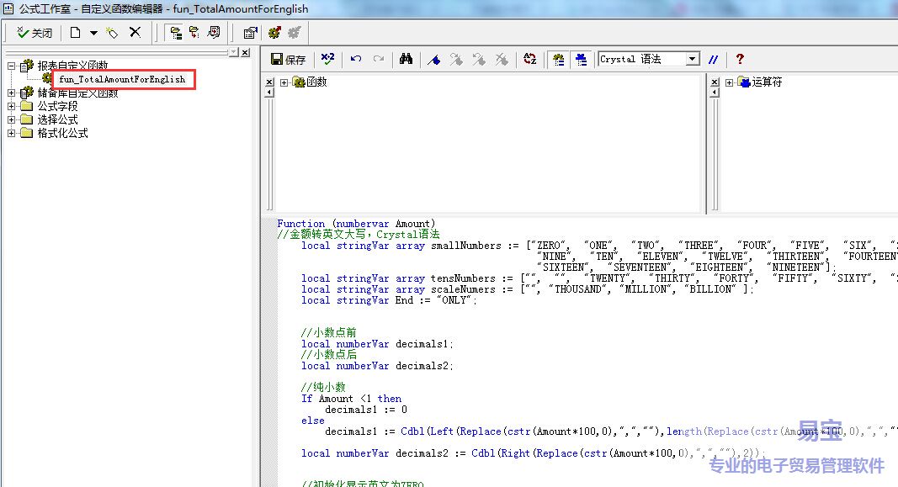Click the Comment/uncomment (//) icon
This screenshot has width=898, height=487.
(714, 59)
